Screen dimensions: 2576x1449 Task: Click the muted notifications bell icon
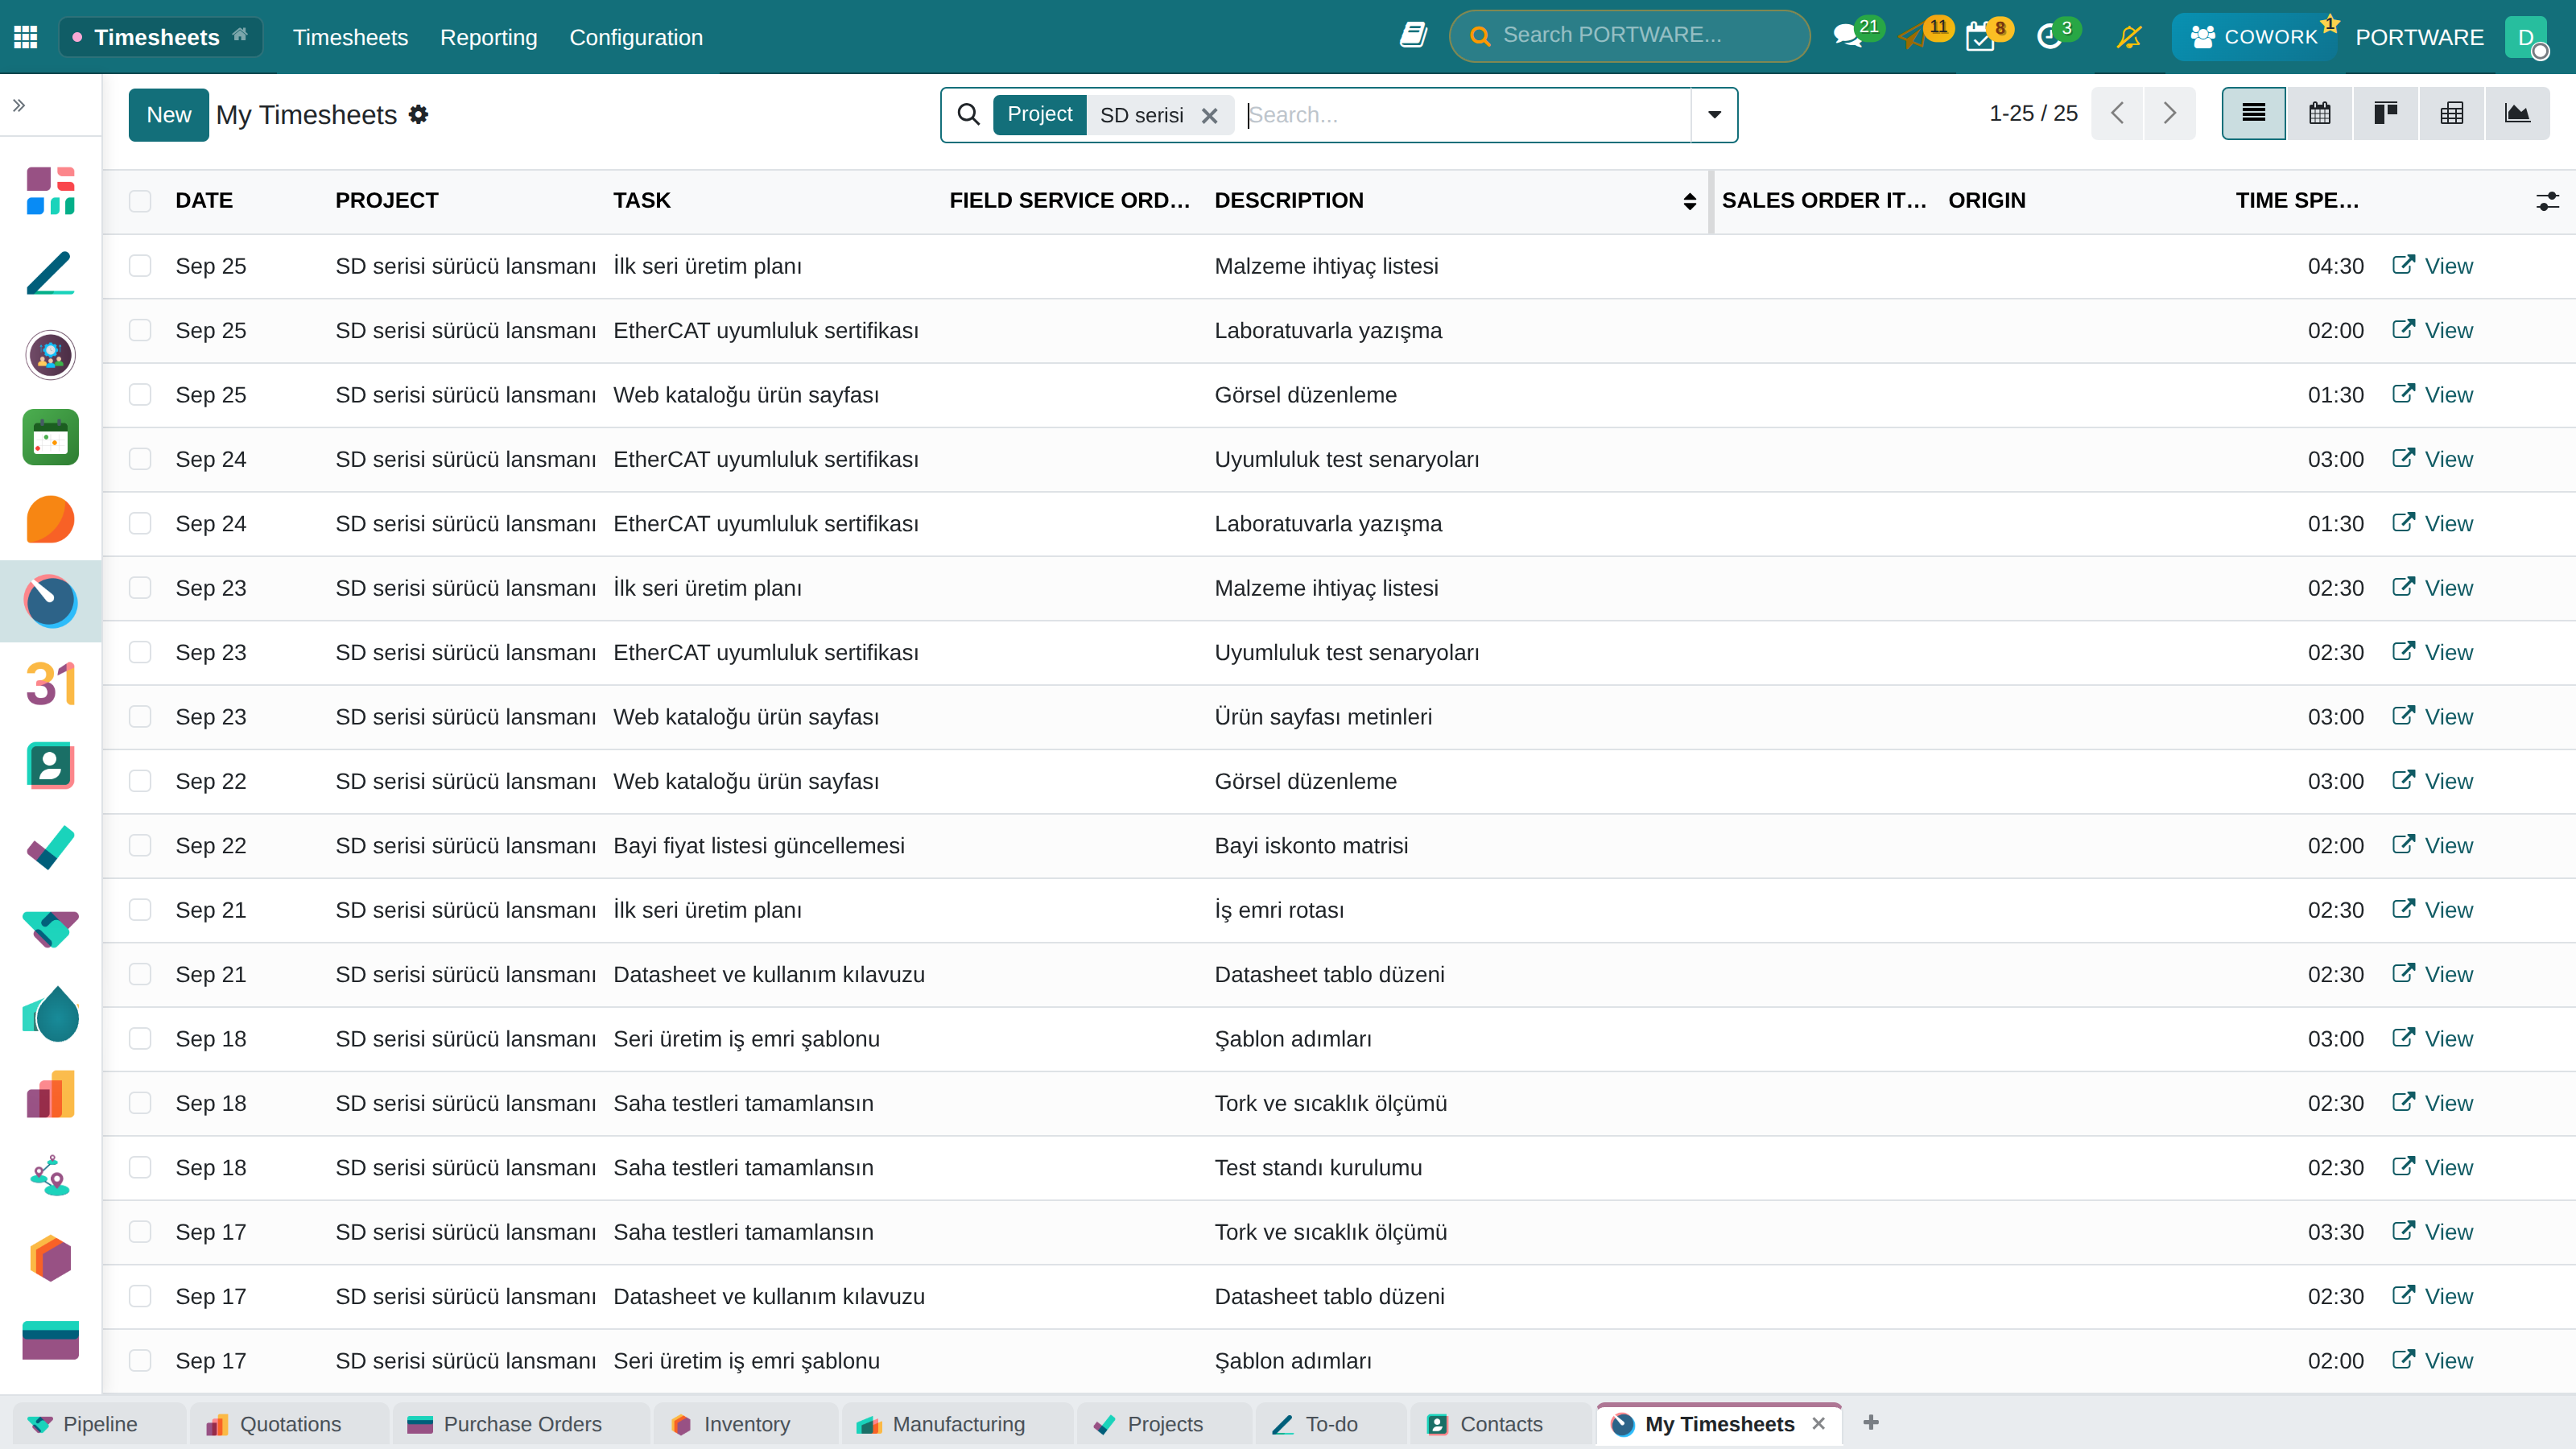pos(2129,37)
